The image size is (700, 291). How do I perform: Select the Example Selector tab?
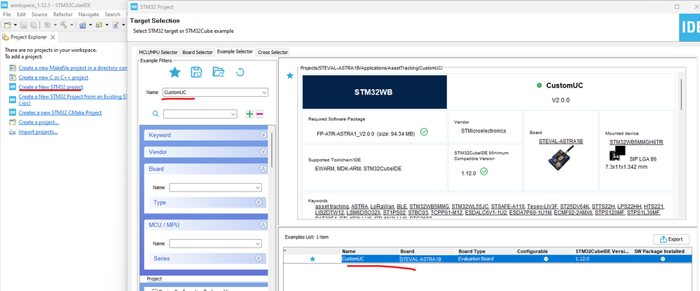[x=235, y=52]
